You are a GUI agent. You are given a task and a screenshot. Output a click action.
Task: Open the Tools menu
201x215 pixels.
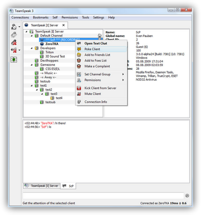pyautogui.click(x=85, y=18)
